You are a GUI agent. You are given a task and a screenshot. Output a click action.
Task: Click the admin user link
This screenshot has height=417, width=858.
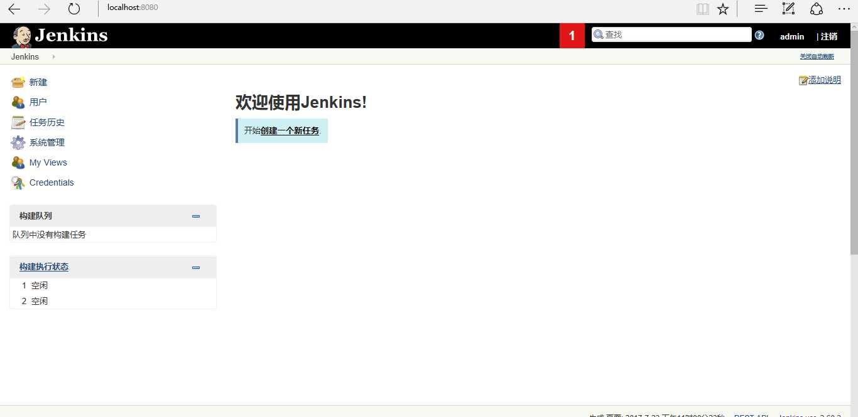[792, 36]
